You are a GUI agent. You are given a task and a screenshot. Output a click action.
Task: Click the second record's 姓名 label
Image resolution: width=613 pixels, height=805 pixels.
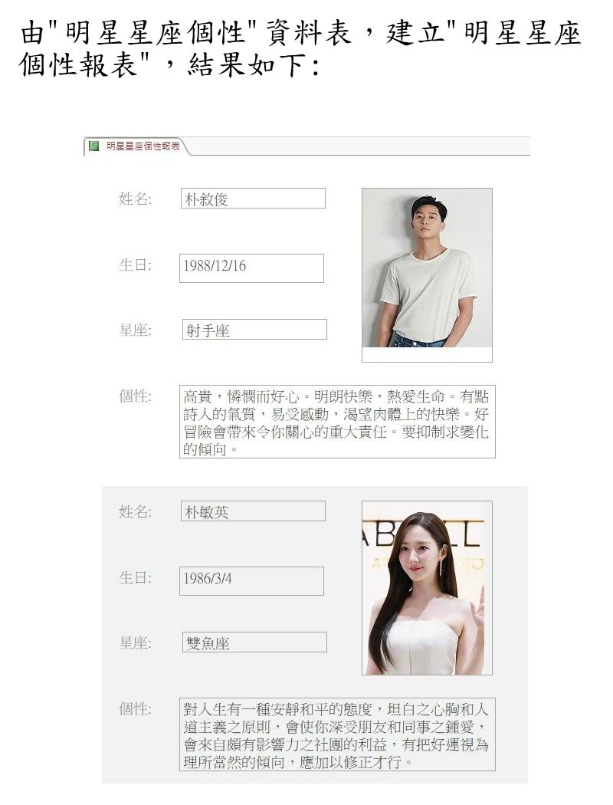coord(135,511)
